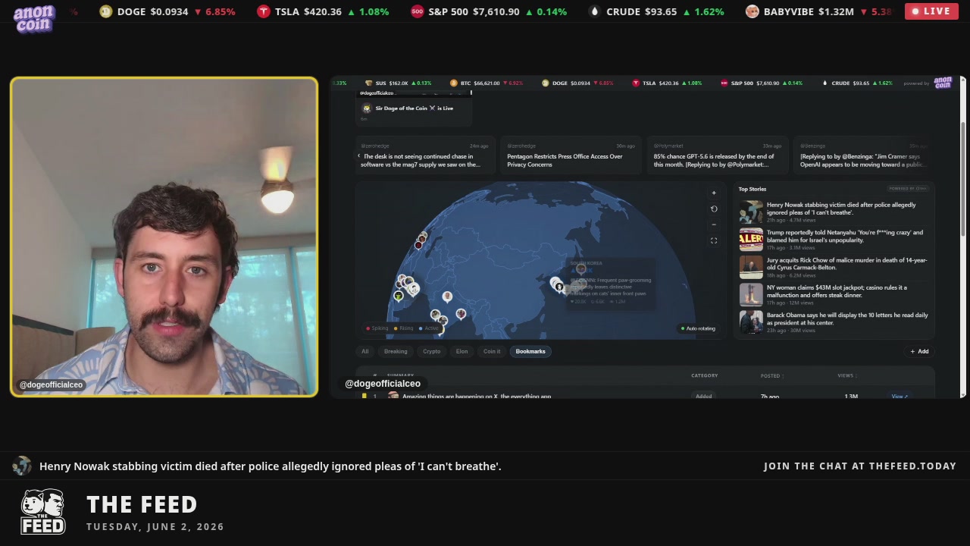Image resolution: width=970 pixels, height=546 pixels.
Task: Select the Breaking filter tab
Action: pyautogui.click(x=396, y=351)
